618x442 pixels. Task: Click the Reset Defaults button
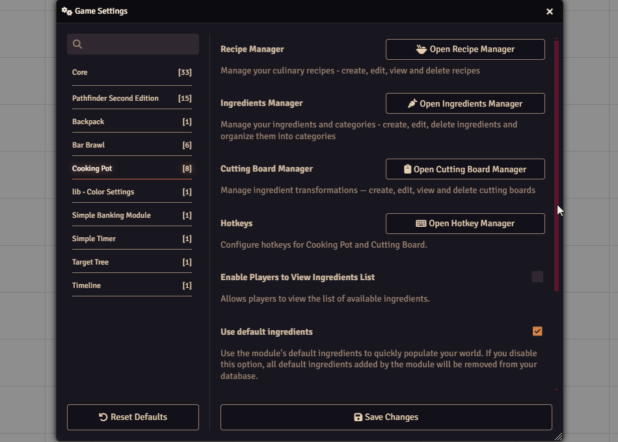click(133, 417)
